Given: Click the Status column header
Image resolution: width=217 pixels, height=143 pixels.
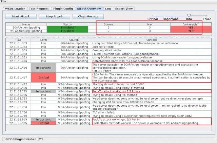Looking at the screenshot, I should pyautogui.click(x=67, y=24).
